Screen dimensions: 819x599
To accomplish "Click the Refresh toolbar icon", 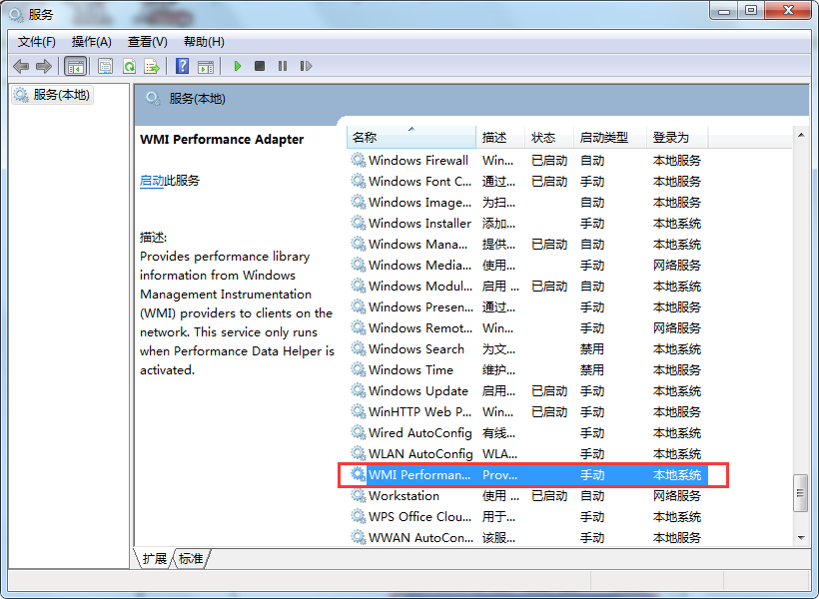I will (x=129, y=66).
